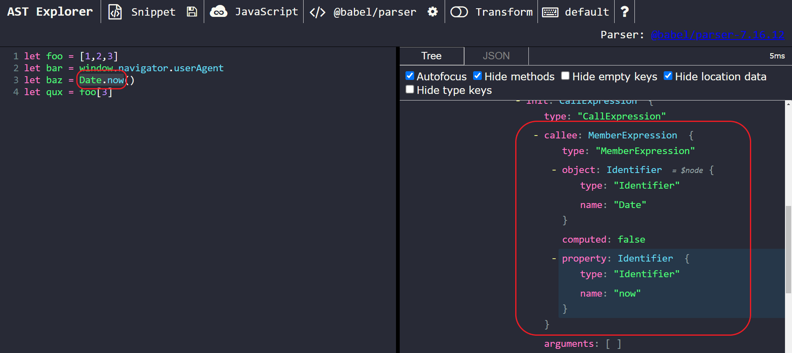This screenshot has width=792, height=353.
Task: Switch to the Tree tab
Action: (x=432, y=56)
